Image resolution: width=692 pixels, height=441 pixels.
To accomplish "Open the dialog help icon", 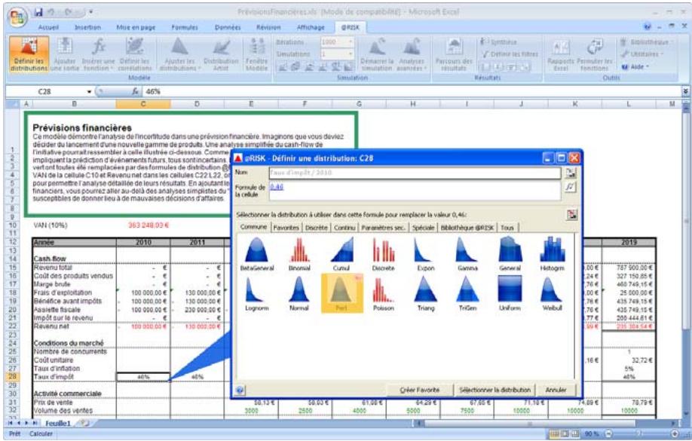I will click(x=239, y=390).
